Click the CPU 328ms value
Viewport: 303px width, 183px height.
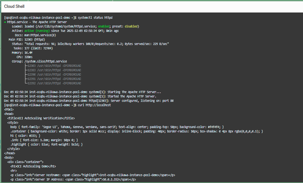(29, 57)
